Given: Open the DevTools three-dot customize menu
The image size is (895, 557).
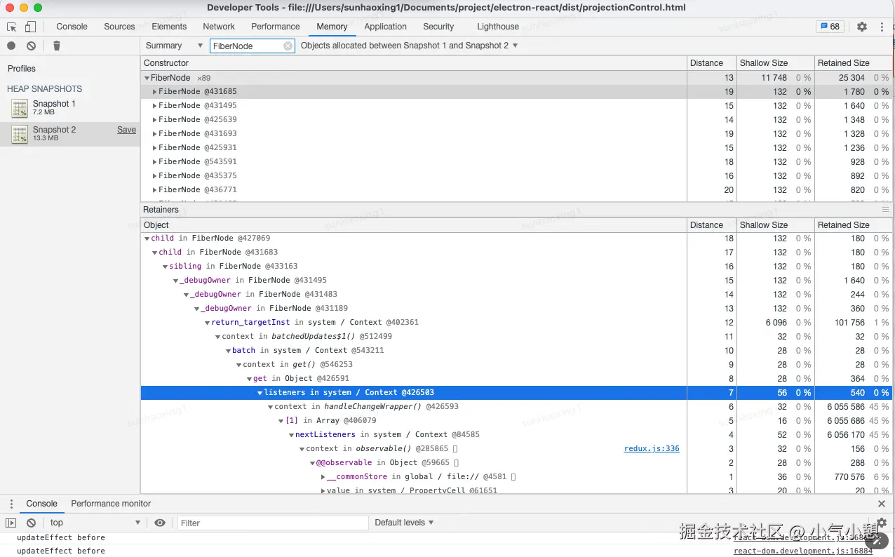Looking at the screenshot, I should tap(882, 27).
